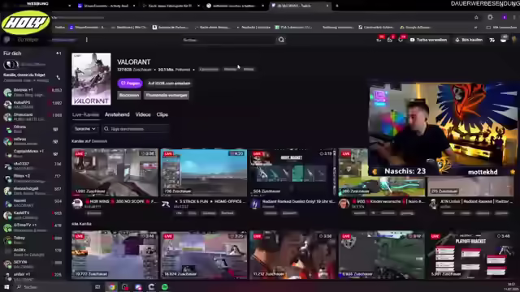This screenshot has height=292, width=520.
Task: Open KubaFPS channel in the sidebar
Action: [32, 105]
